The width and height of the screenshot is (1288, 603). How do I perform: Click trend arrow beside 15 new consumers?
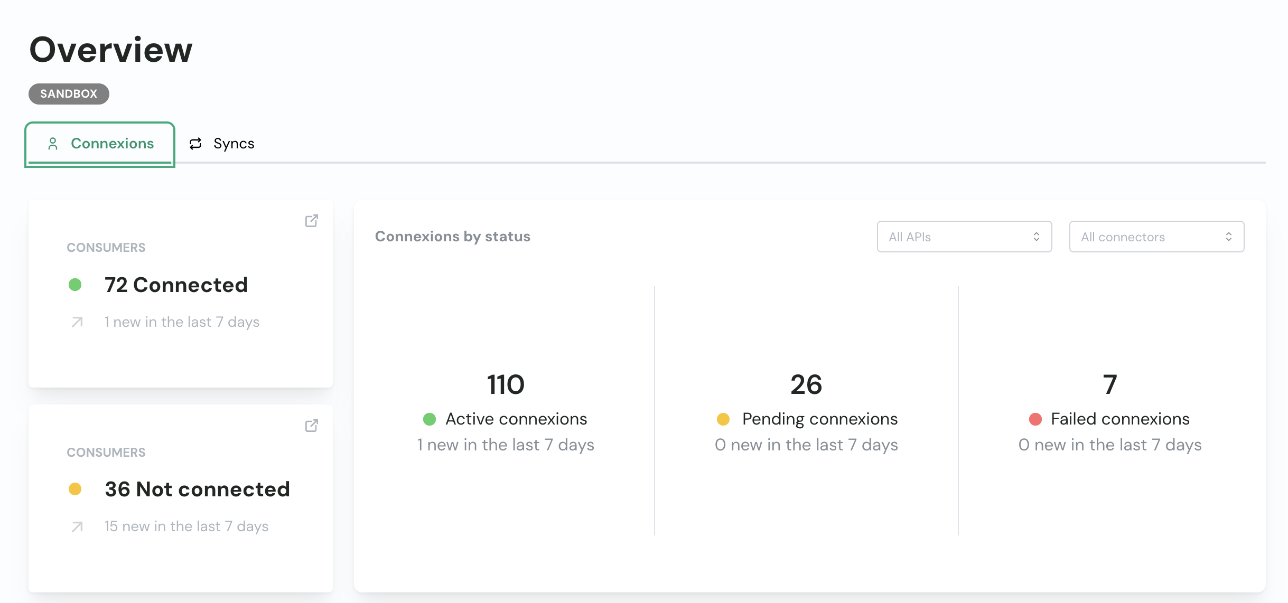coord(77,526)
